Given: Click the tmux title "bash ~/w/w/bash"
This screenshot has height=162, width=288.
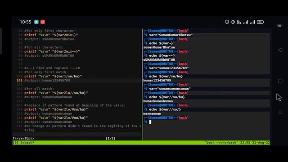Looking at the screenshot, I should click(x=221, y=143).
